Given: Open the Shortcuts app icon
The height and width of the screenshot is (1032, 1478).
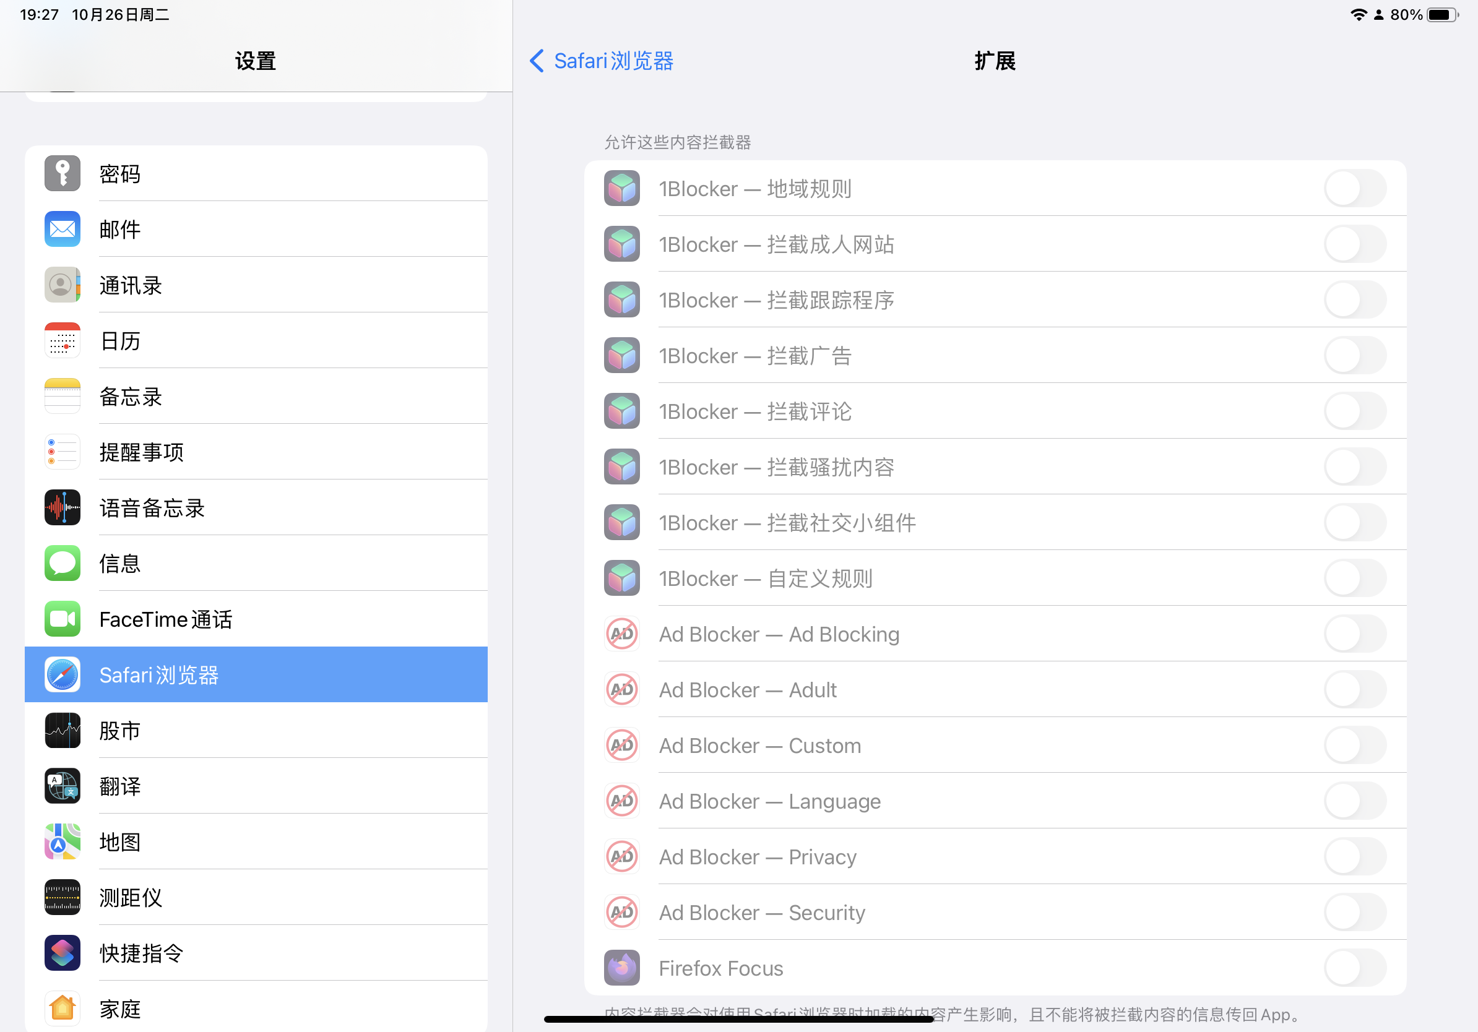Looking at the screenshot, I should click(x=62, y=953).
